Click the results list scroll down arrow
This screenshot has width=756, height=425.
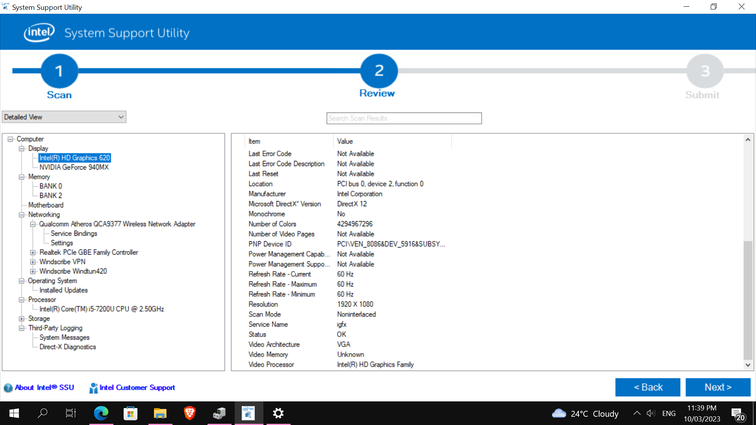(748, 365)
